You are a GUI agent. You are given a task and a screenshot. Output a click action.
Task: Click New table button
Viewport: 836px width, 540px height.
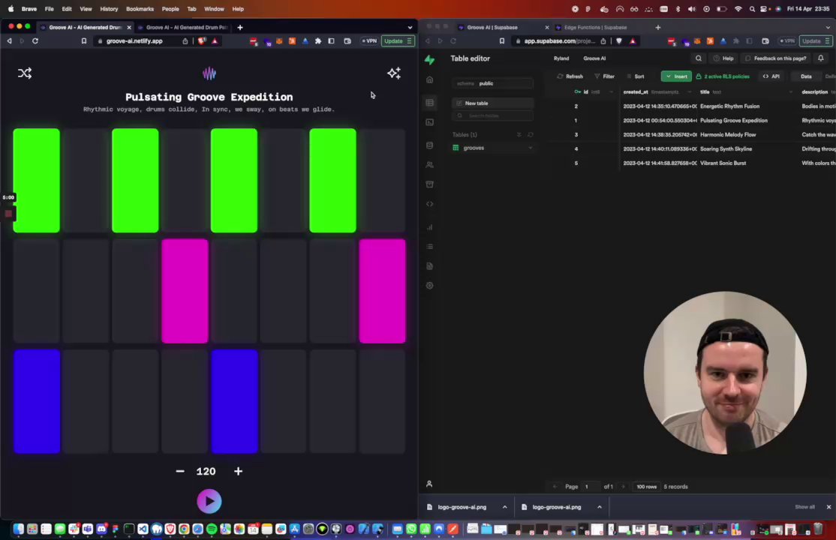point(492,103)
